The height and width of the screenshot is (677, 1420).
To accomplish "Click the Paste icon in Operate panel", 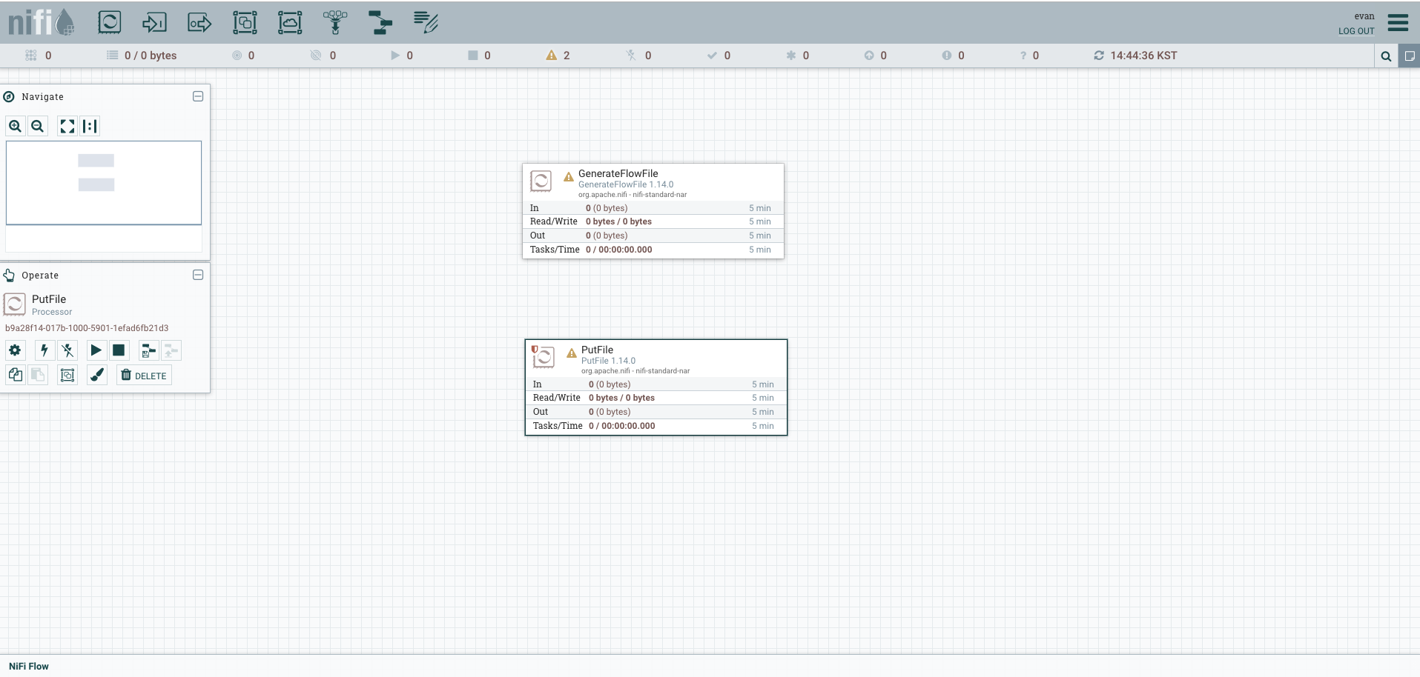I will pos(38,375).
